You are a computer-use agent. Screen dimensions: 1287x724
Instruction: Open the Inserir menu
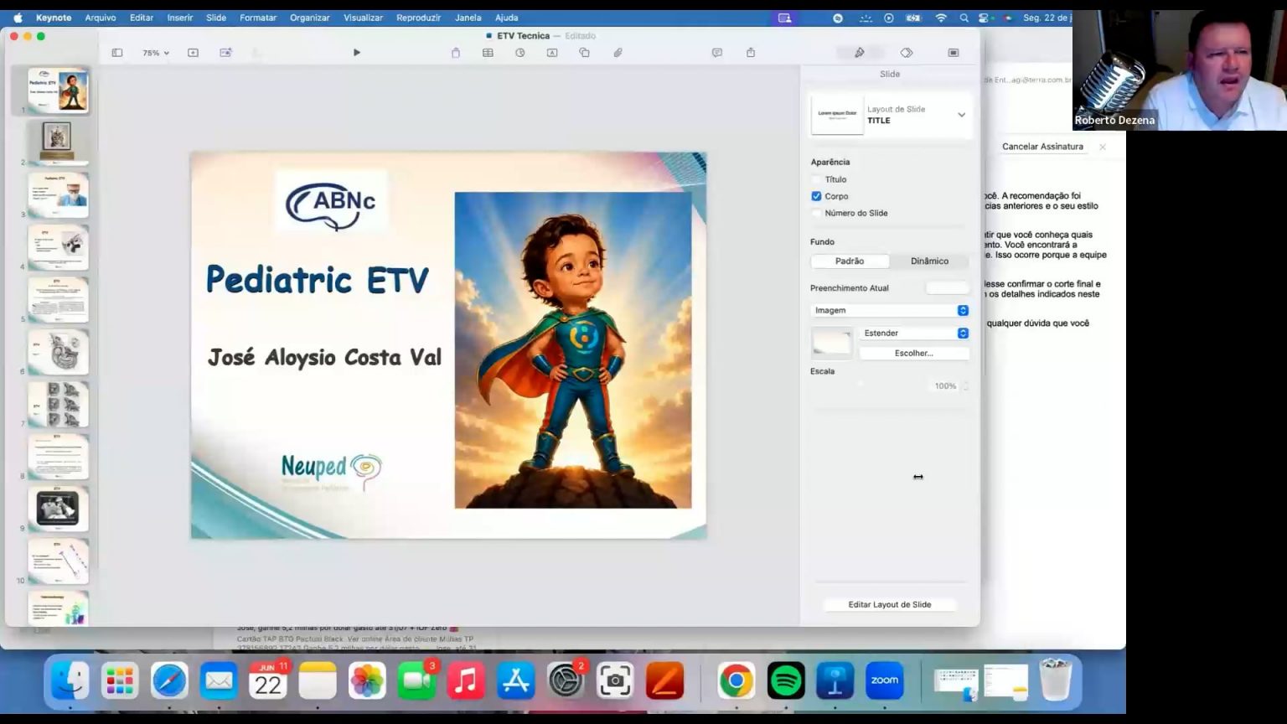tap(179, 18)
